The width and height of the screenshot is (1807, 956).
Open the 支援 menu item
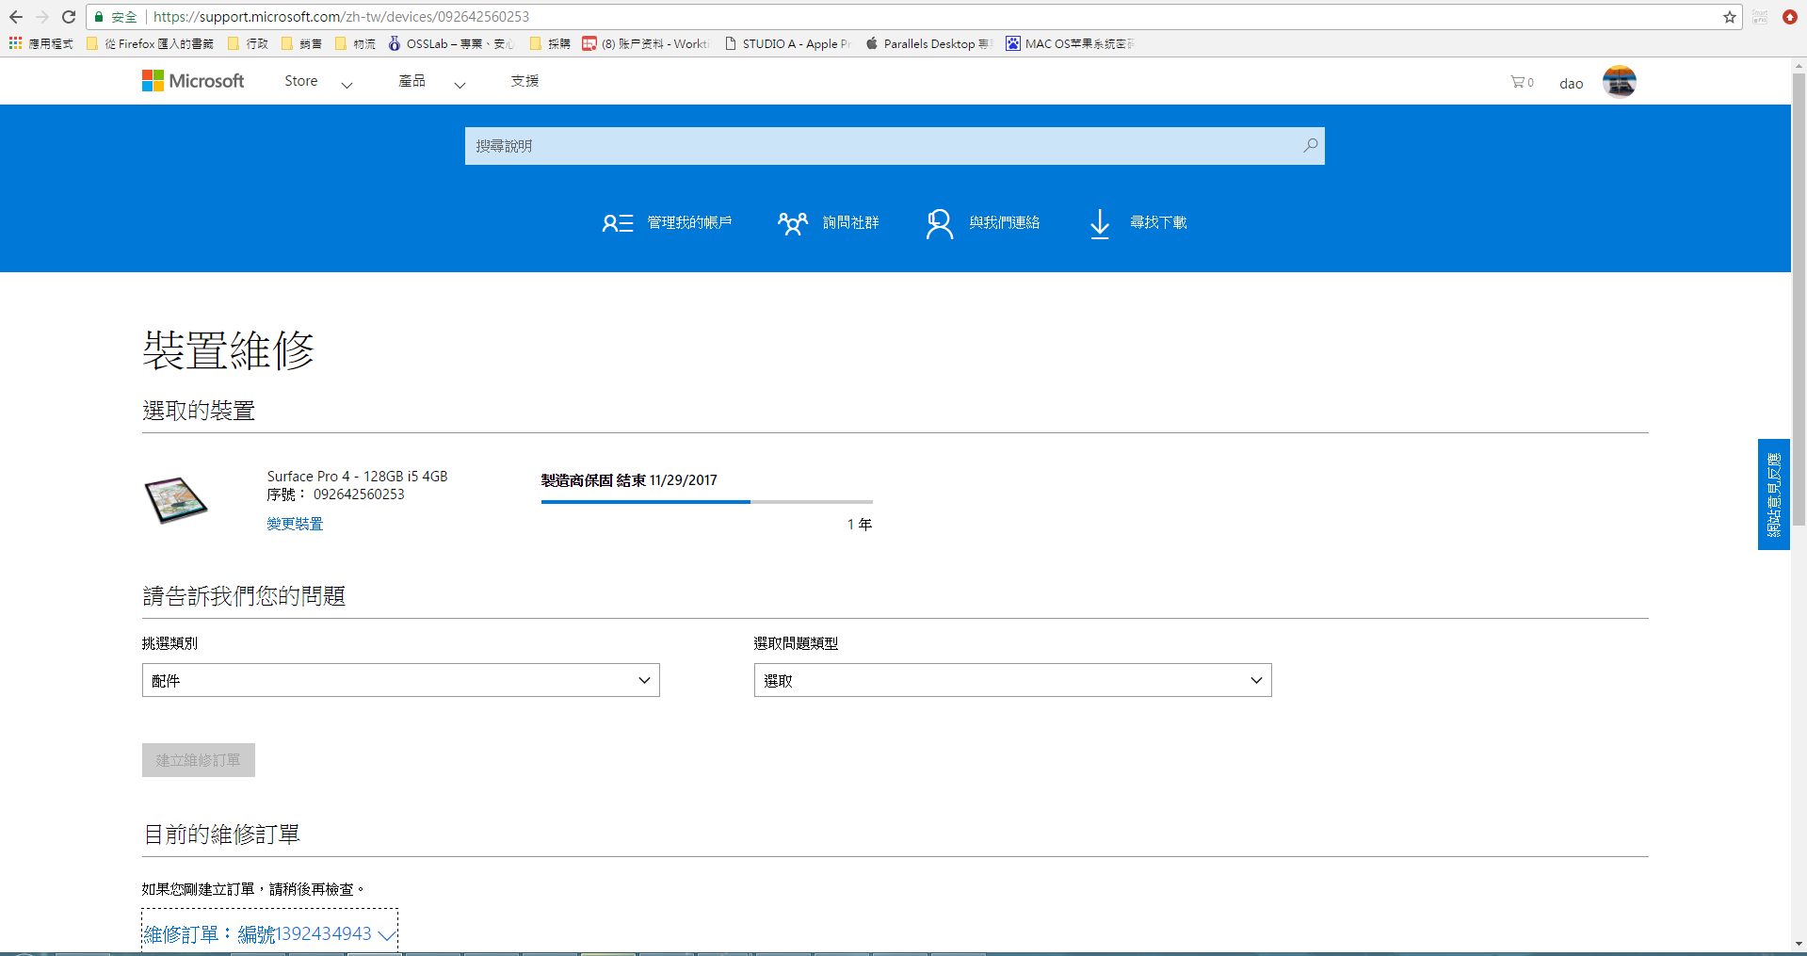point(525,81)
